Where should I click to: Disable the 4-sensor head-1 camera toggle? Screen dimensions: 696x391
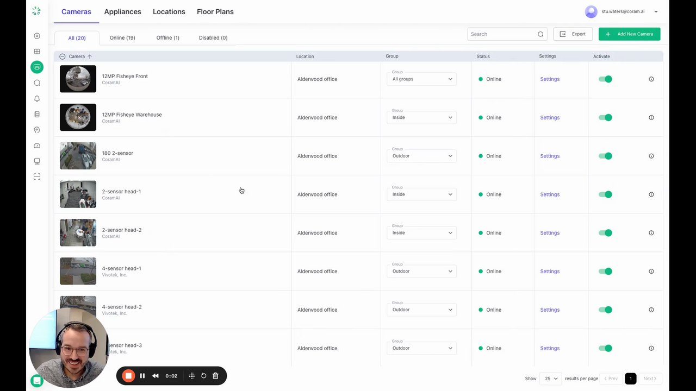coord(605,272)
